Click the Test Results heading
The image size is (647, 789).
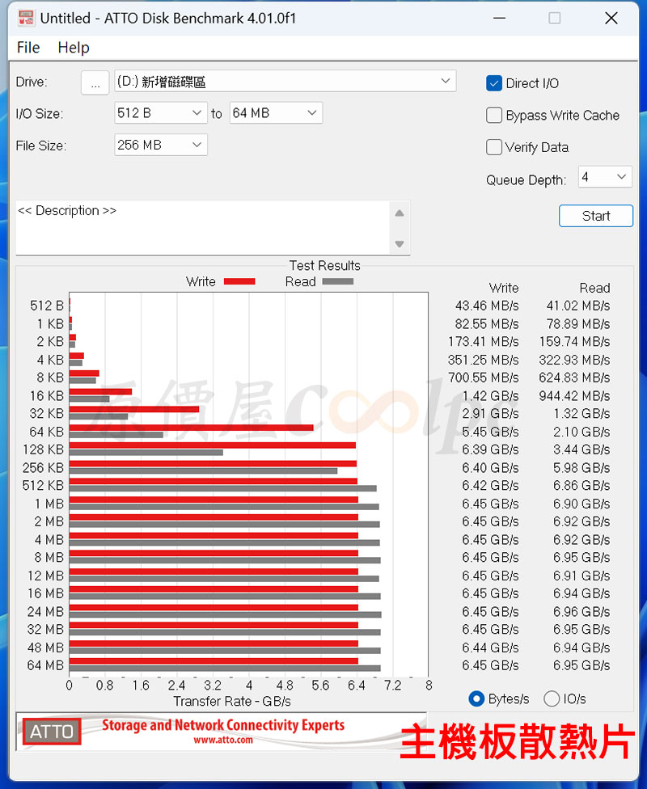pos(325,266)
